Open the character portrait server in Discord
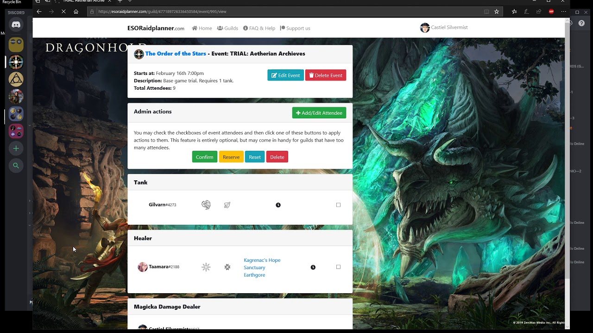Screen dimensions: 593x333 [x=16, y=96]
